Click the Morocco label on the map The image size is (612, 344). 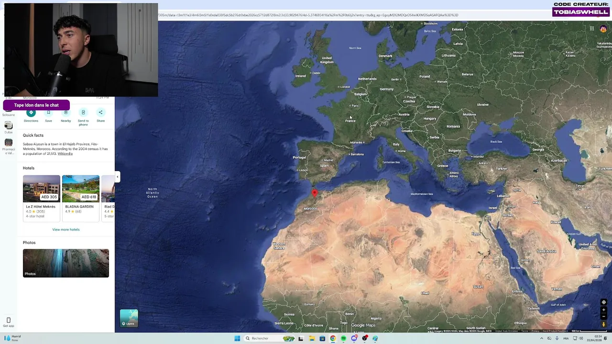(310, 208)
